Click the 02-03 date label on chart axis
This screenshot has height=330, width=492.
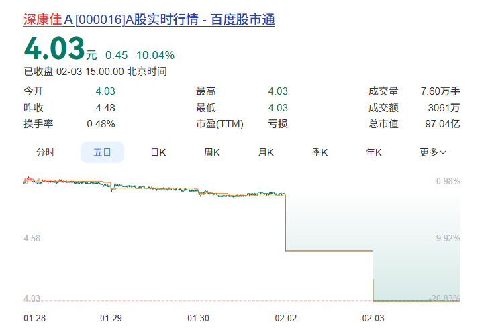373,318
